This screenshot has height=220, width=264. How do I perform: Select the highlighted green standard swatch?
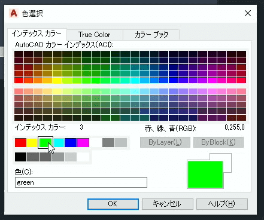[x=45, y=143]
